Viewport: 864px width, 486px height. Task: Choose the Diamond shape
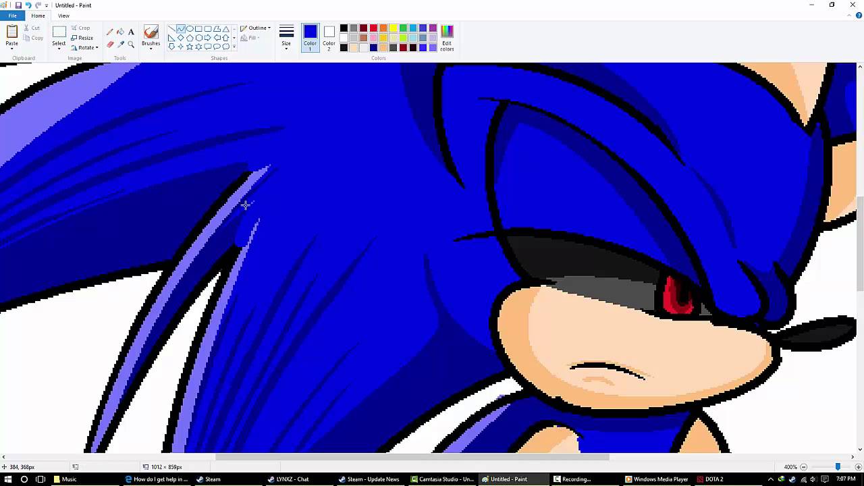coord(181,38)
